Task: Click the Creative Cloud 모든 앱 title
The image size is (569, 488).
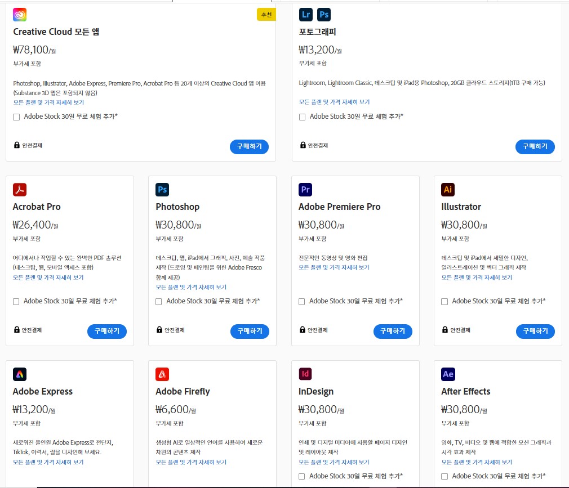Action: tap(56, 32)
